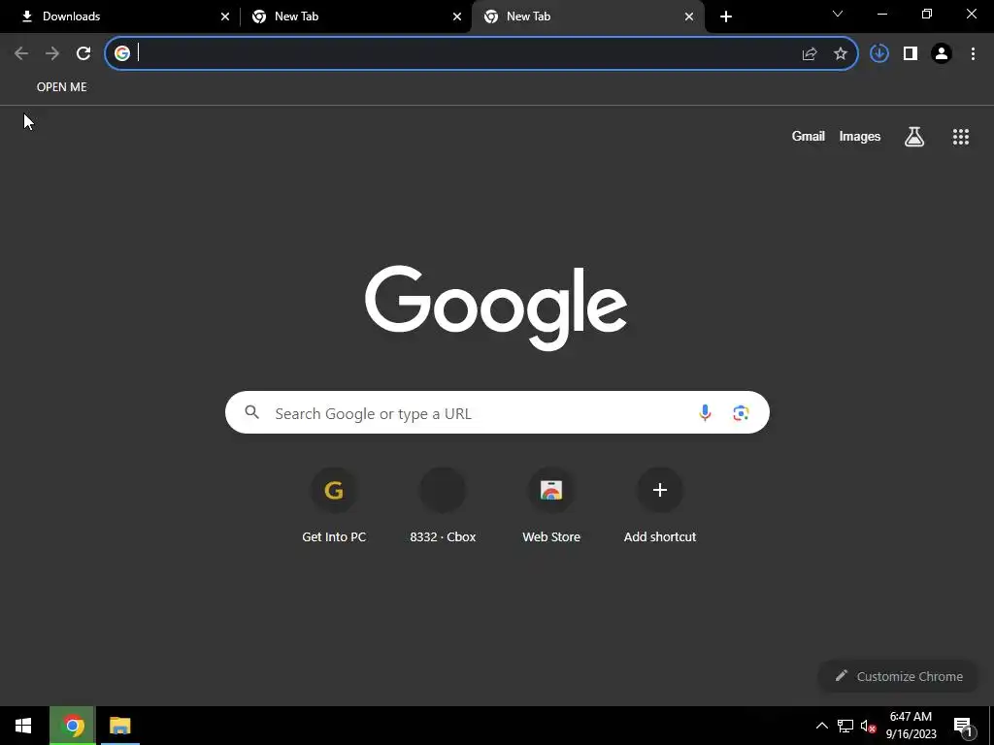Viewport: 994px width, 745px height.
Task: Click the Google icon in address bar
Action: point(122,54)
